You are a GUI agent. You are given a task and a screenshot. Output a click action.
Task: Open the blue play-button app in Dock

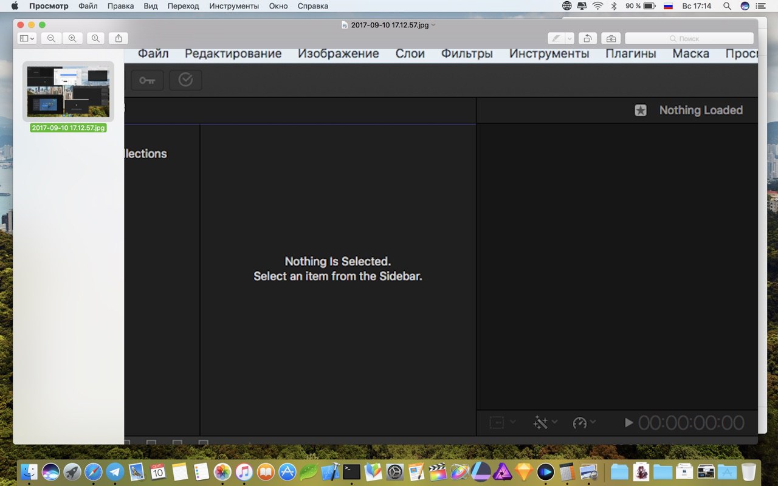(545, 471)
